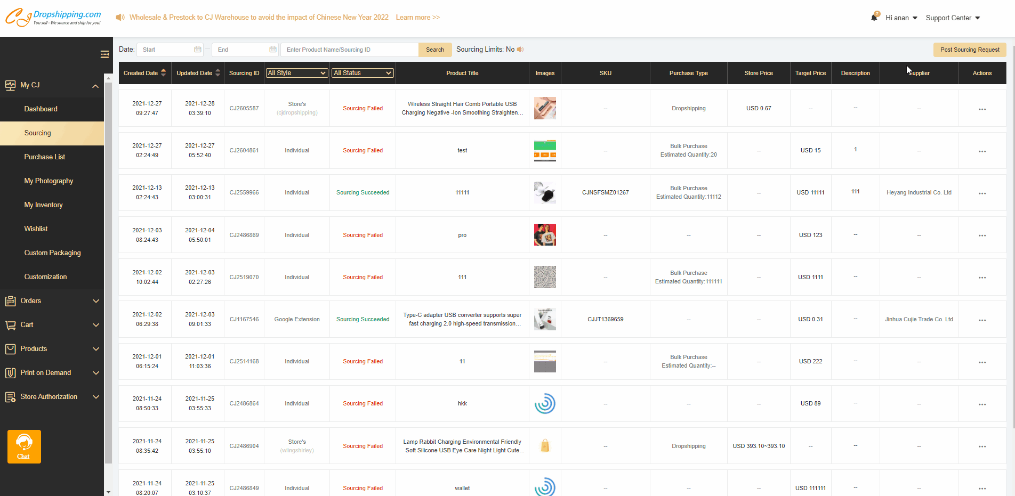This screenshot has height=496, width=1015.
Task: Select the Orders icon in the sidebar
Action: 11,301
